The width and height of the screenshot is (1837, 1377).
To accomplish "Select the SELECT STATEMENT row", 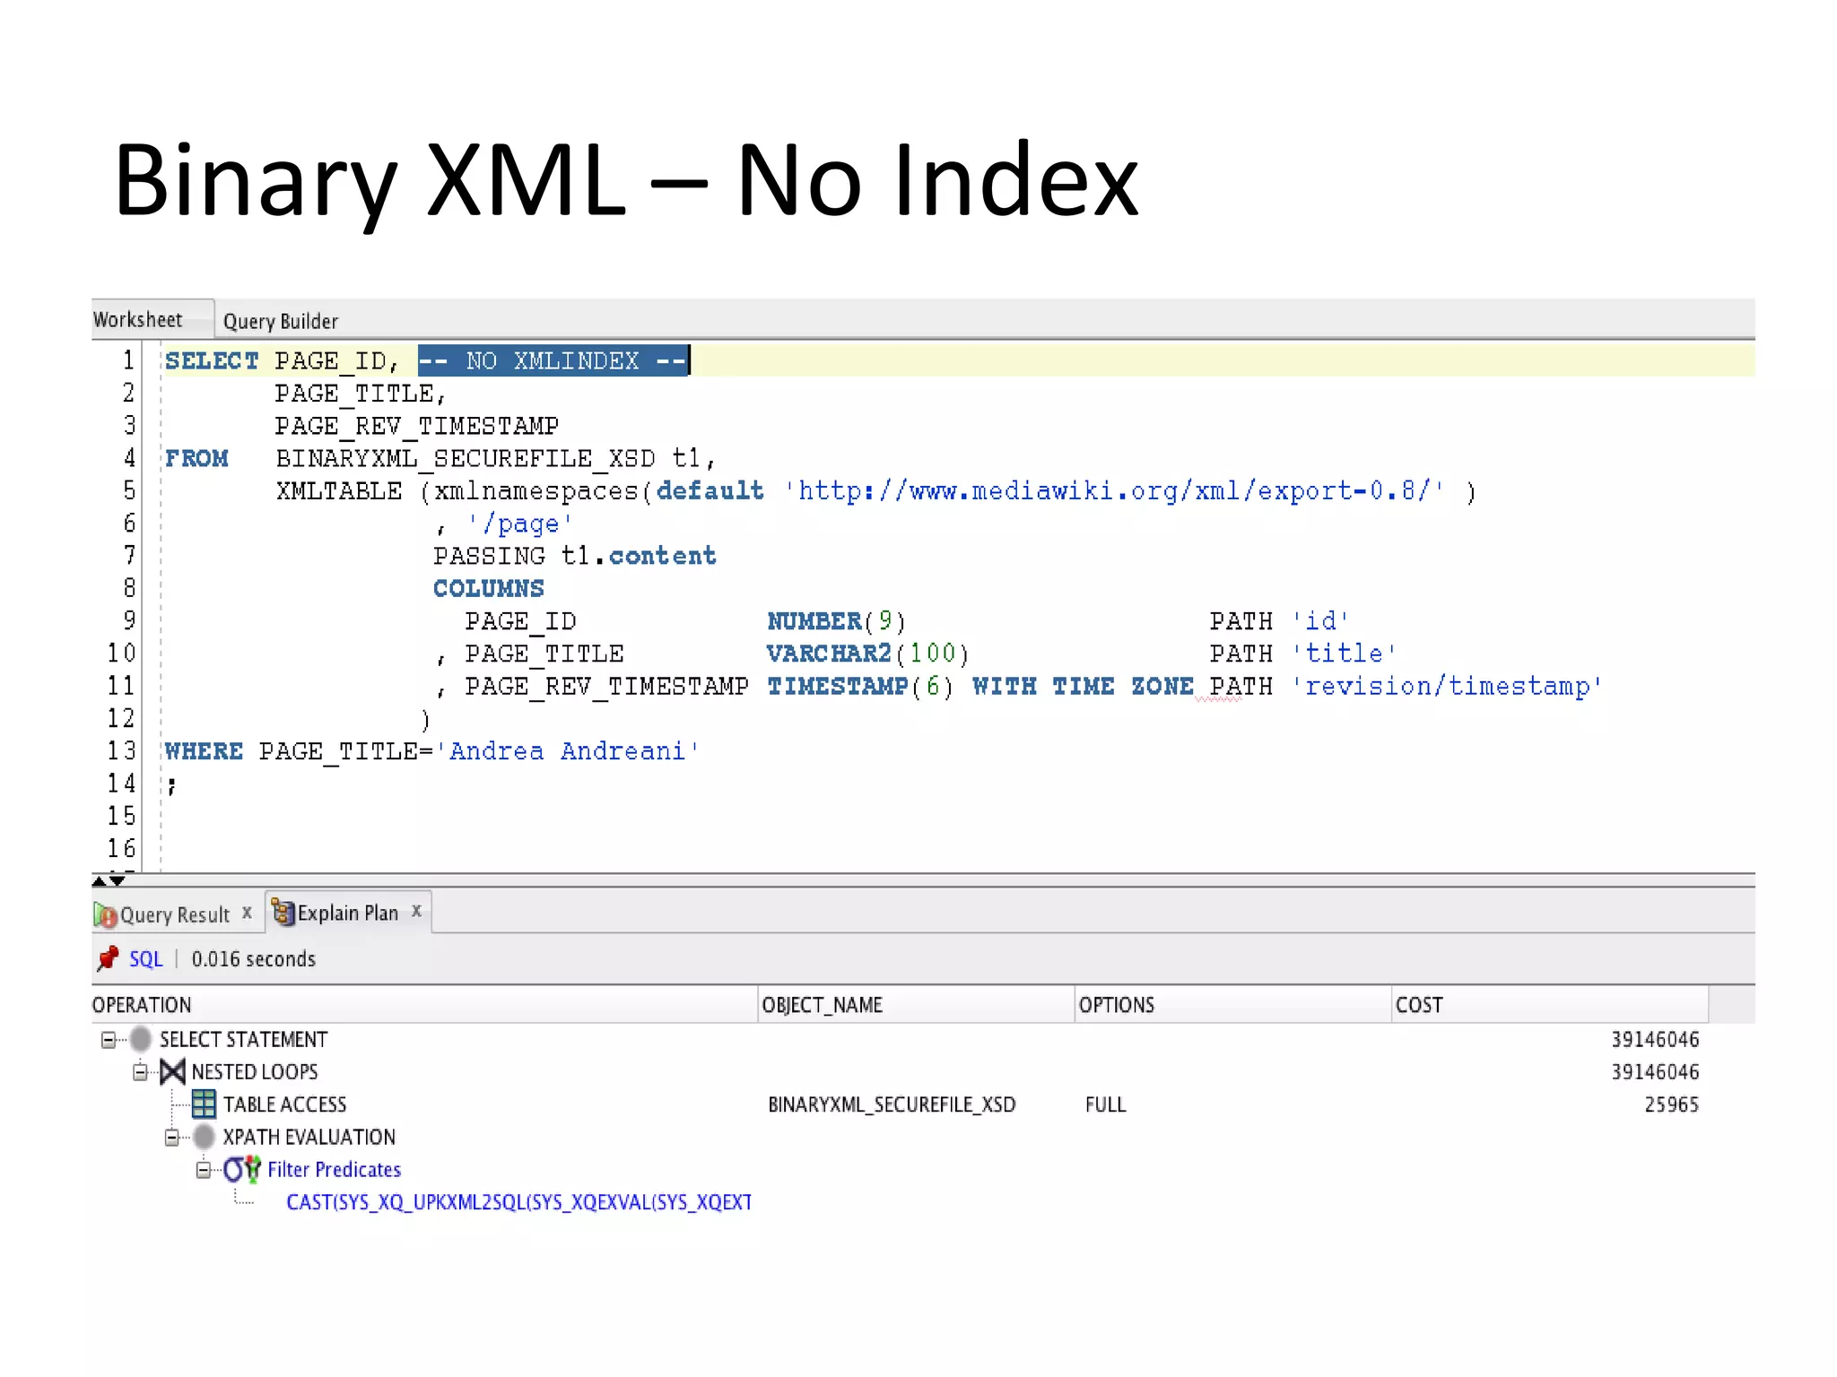I will click(900, 1040).
